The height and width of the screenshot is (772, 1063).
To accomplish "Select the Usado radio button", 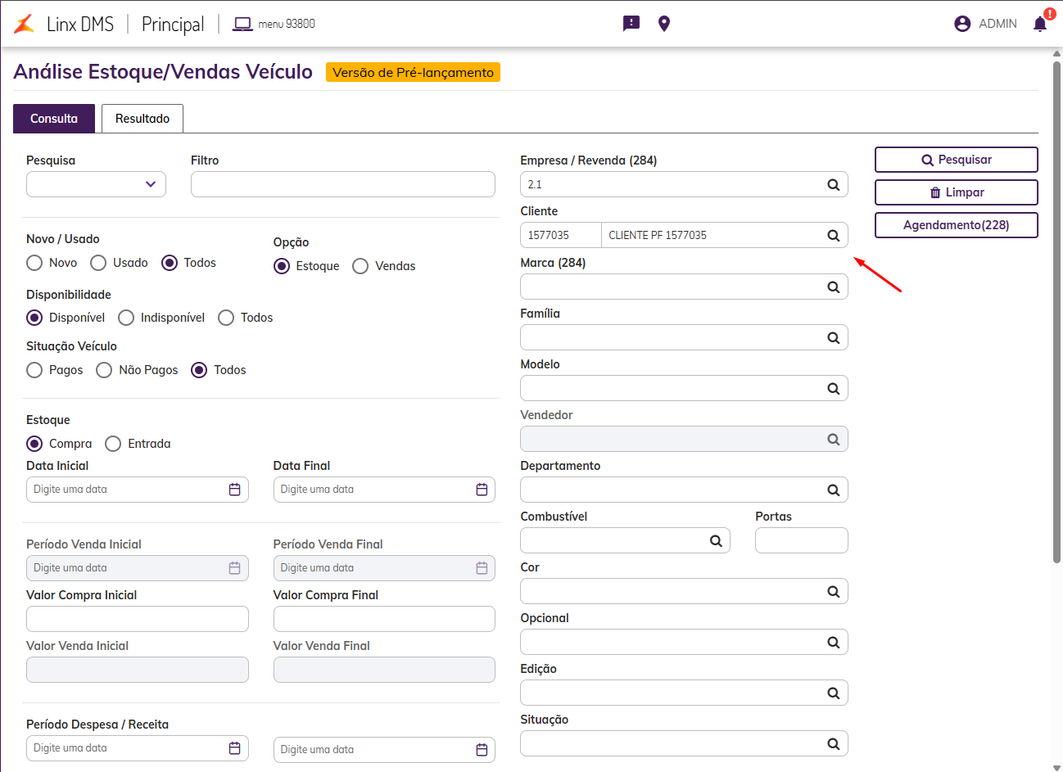I will coord(98,263).
